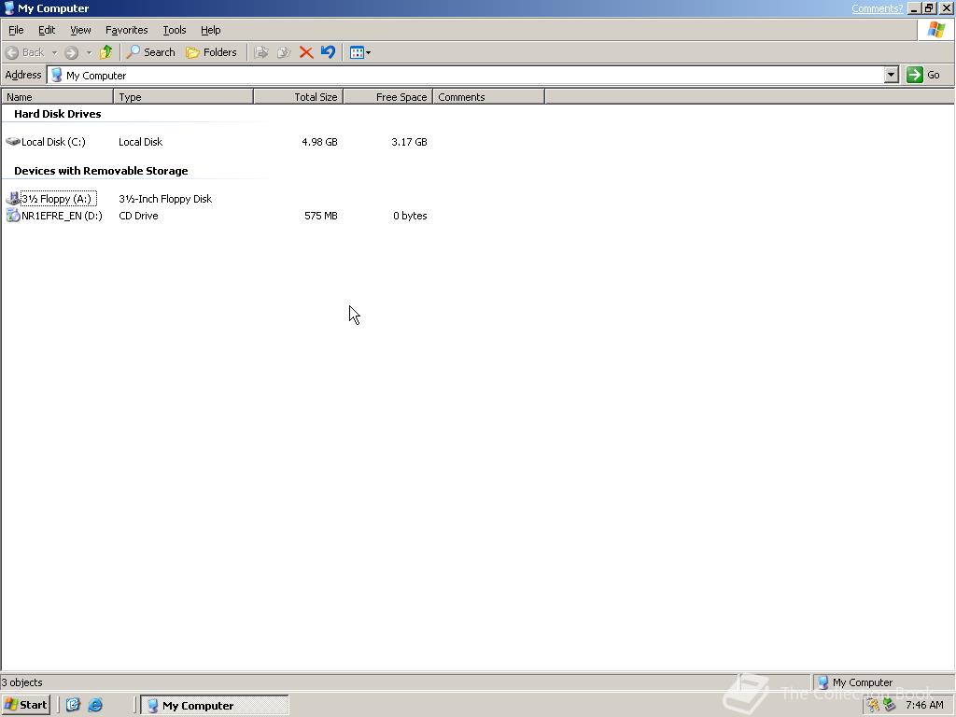
Task: Click the Move To toolbar icon
Action: pos(261,52)
